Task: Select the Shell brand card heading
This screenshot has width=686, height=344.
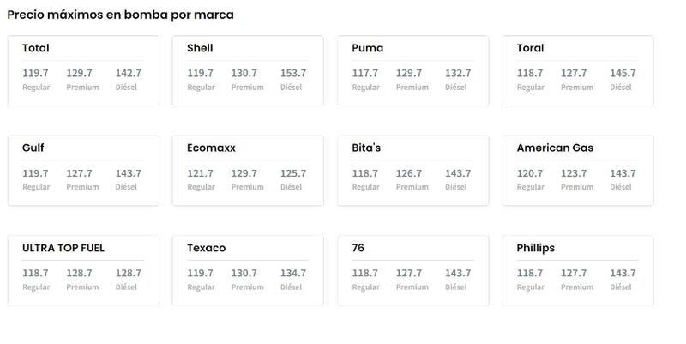Action: (200, 48)
